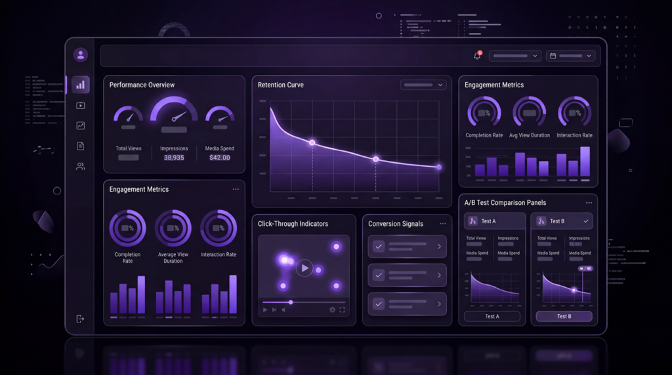Click the Test B button below chart
The width and height of the screenshot is (672, 375).
(x=564, y=316)
